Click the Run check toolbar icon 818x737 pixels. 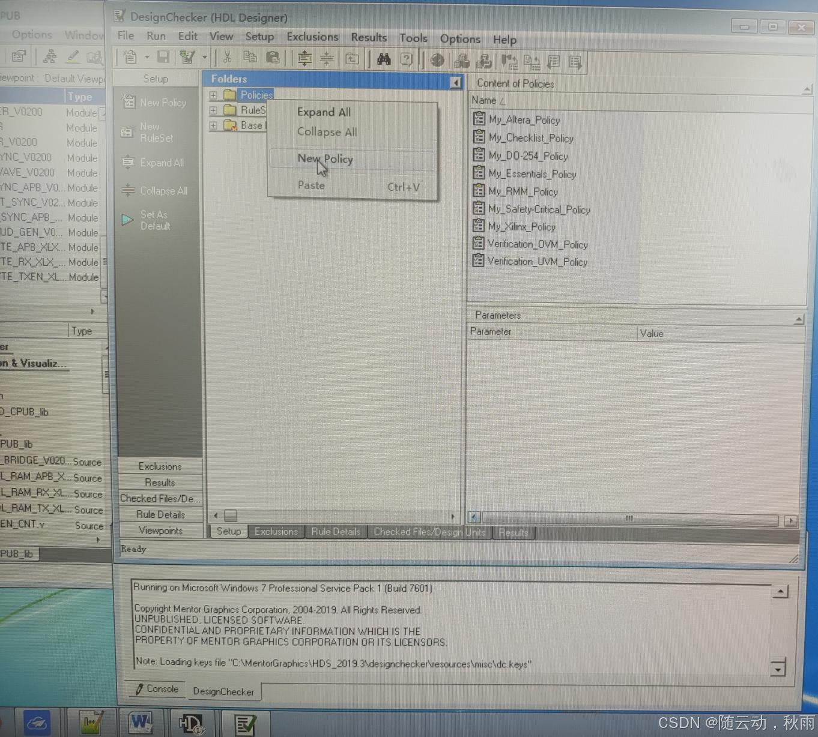click(x=187, y=57)
